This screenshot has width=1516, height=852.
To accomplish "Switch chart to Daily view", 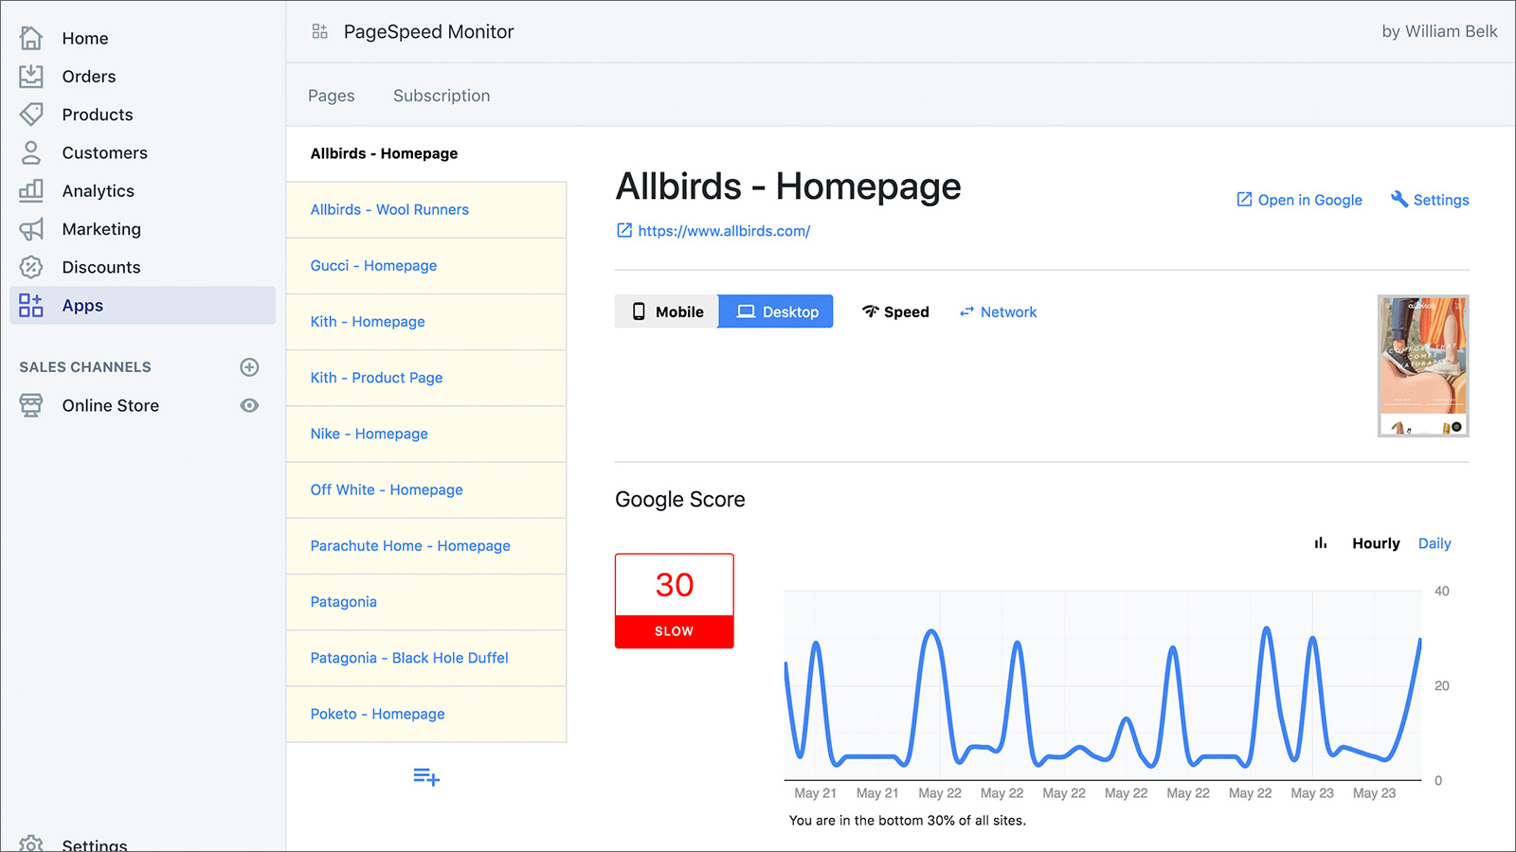I will pos(1434,543).
